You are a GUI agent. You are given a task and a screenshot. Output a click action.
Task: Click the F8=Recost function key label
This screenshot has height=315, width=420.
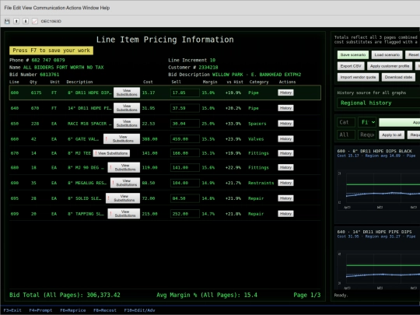click(105, 310)
